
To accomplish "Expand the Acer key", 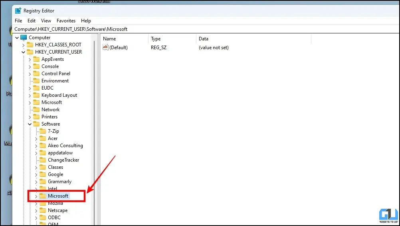I will 36,138.
